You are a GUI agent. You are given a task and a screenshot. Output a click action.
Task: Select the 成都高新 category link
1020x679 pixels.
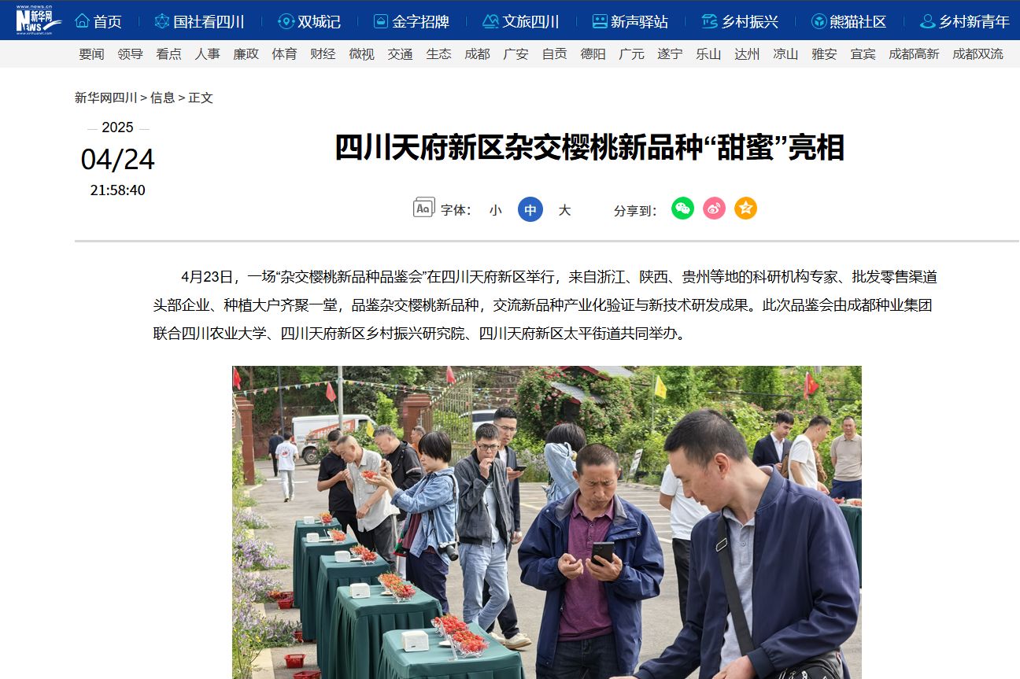[914, 54]
